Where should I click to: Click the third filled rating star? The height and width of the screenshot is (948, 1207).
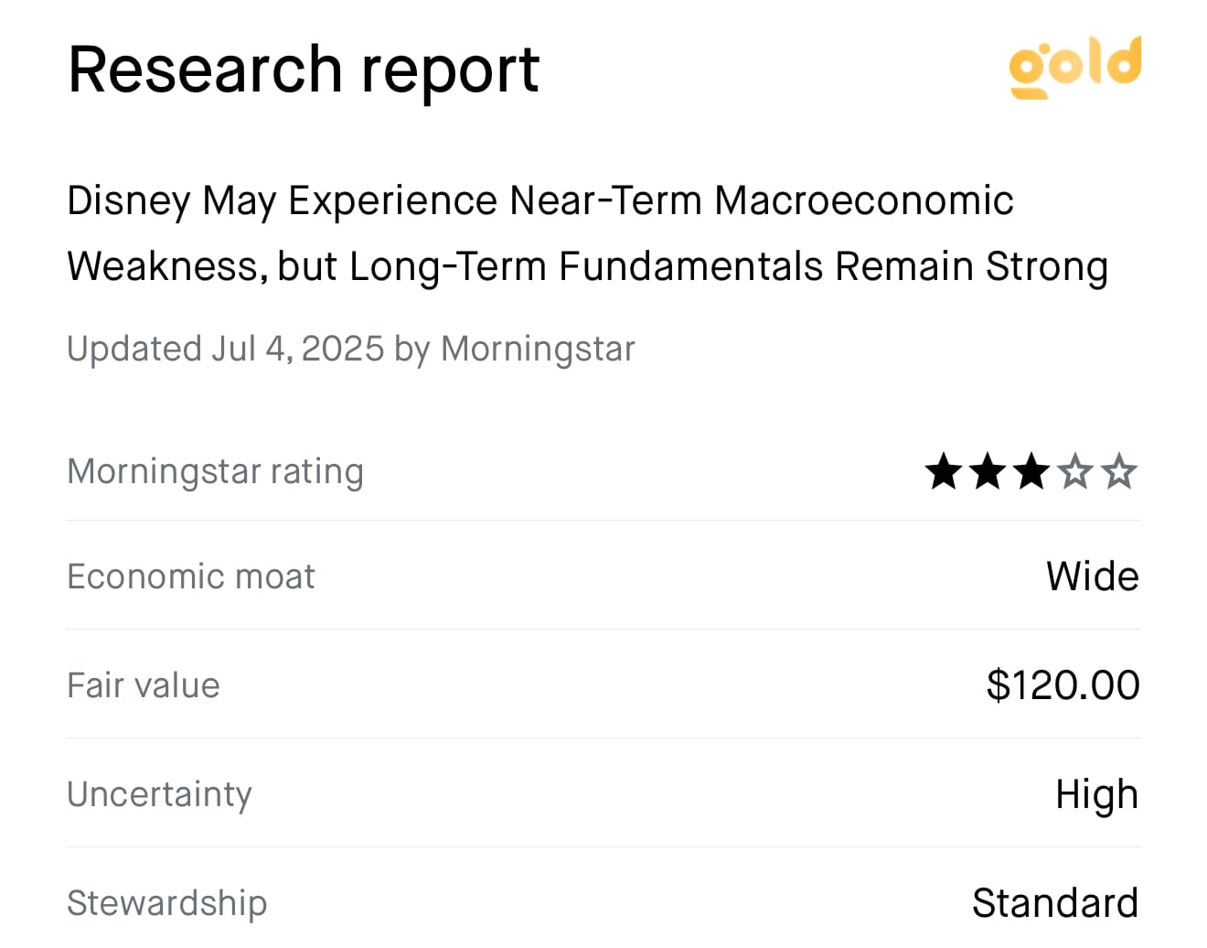(1031, 472)
